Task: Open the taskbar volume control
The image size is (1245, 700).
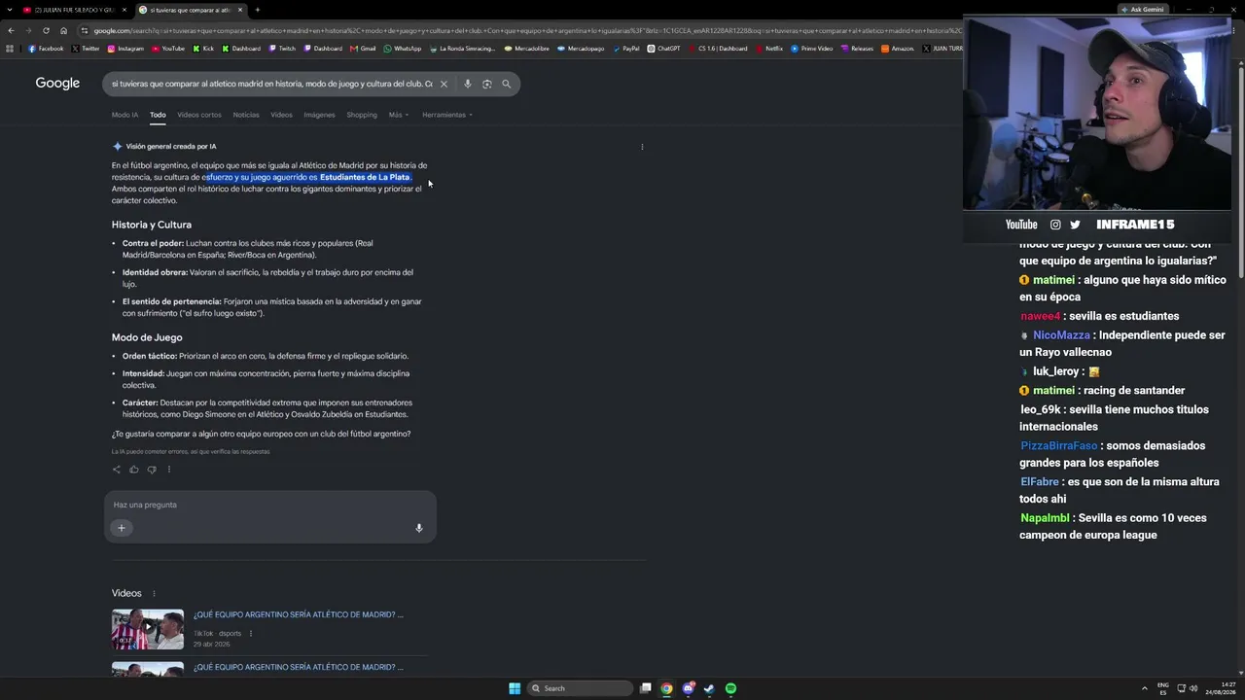Action: (x=1193, y=688)
